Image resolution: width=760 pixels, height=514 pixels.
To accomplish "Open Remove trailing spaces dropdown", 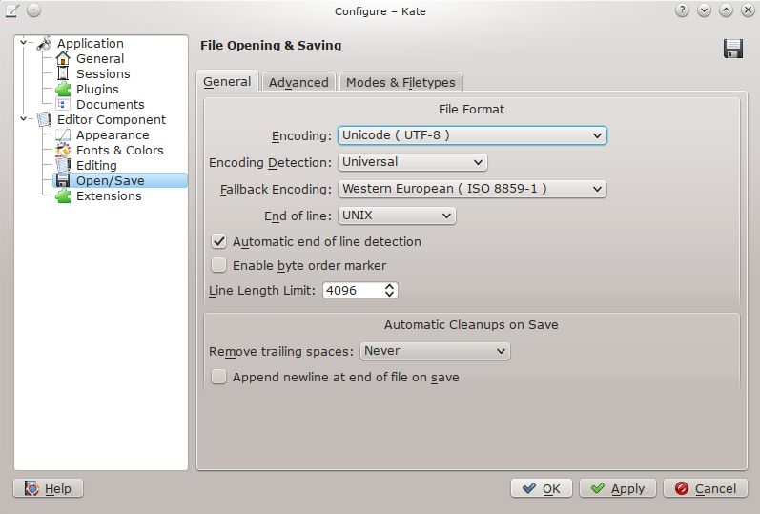I will tap(435, 351).
